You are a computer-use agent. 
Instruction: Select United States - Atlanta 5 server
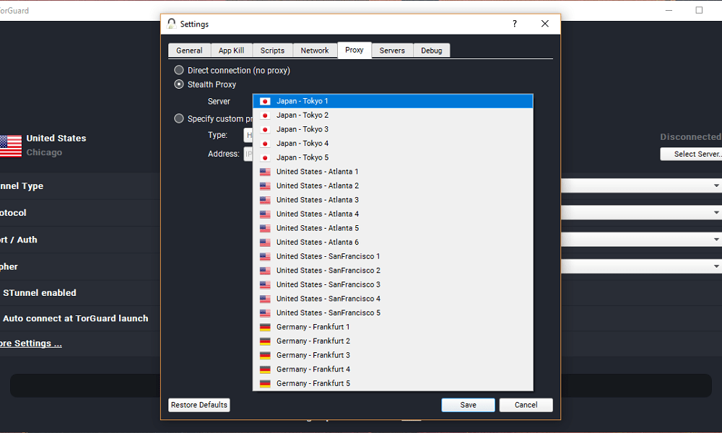393,228
